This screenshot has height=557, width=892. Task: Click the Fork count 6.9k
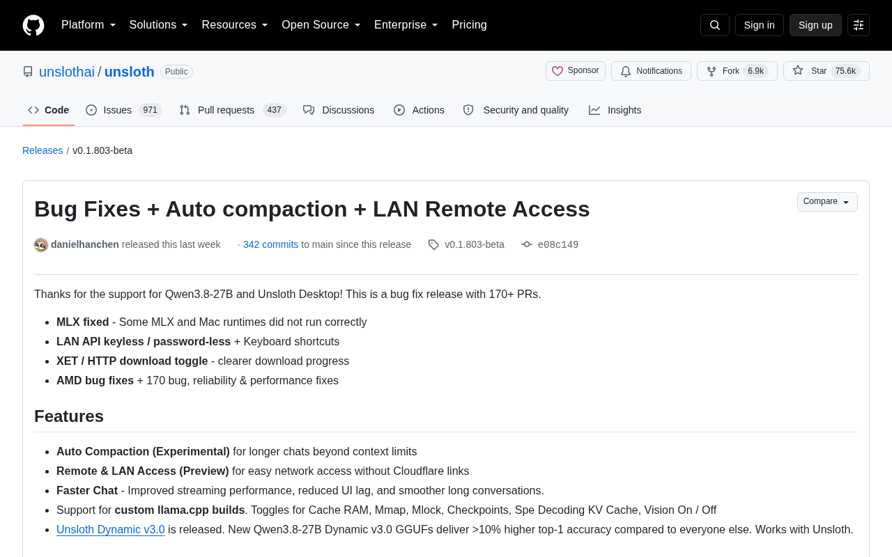(756, 71)
